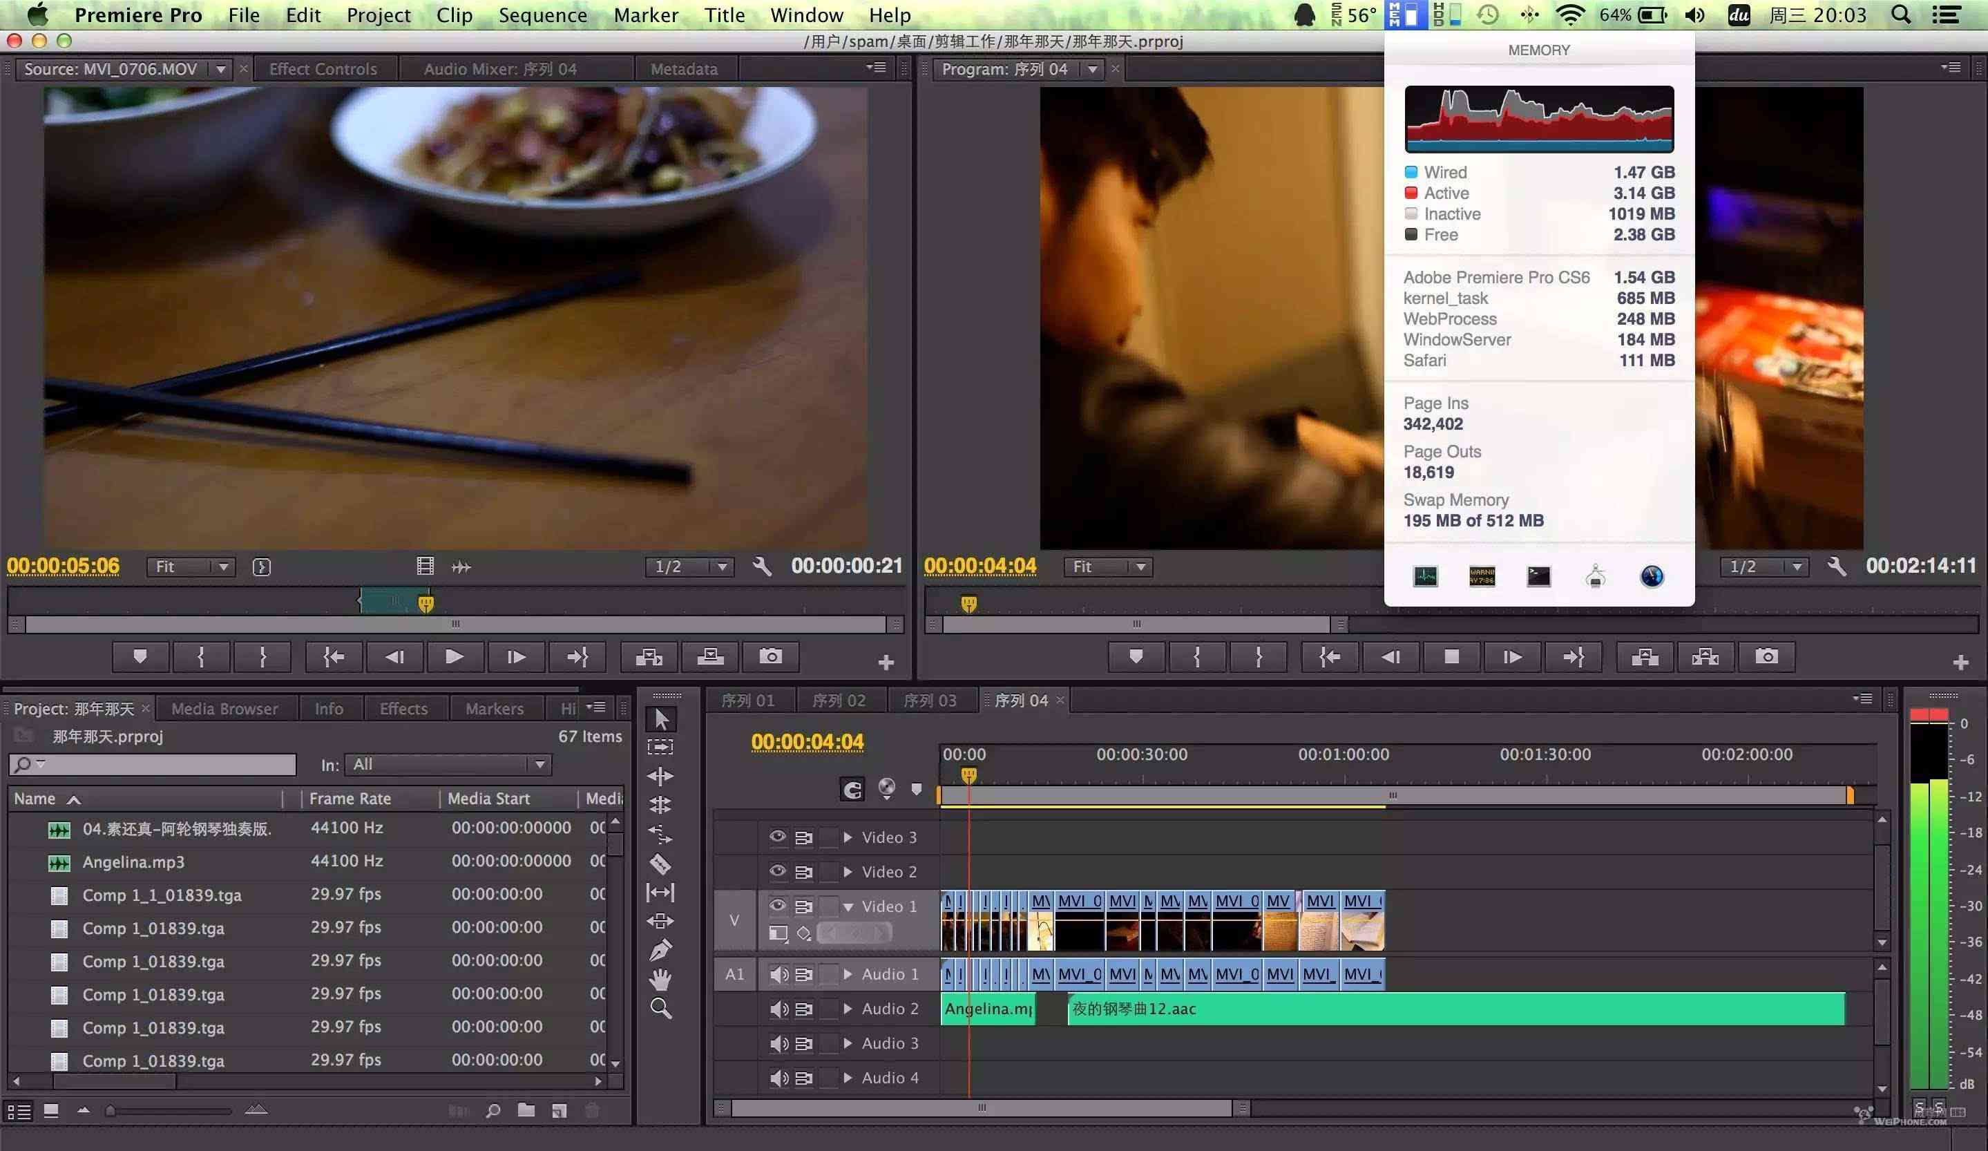Image resolution: width=1988 pixels, height=1151 pixels.
Task: Toggle Video 1 track visibility eye icon
Action: point(776,904)
